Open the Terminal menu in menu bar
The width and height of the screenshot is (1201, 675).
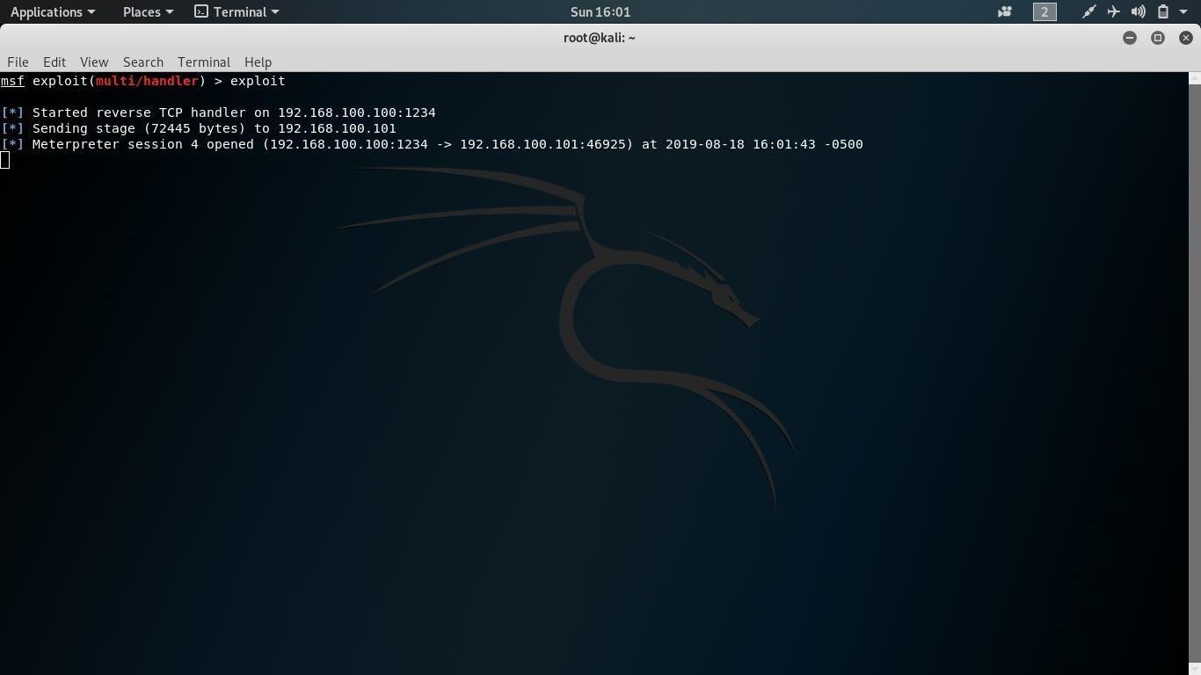204,62
